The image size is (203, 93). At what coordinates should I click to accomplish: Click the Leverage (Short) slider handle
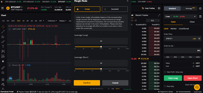(101, 69)
